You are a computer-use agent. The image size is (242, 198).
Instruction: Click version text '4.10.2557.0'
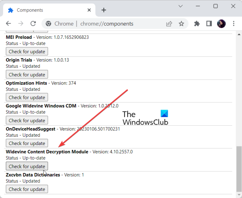point(121,152)
